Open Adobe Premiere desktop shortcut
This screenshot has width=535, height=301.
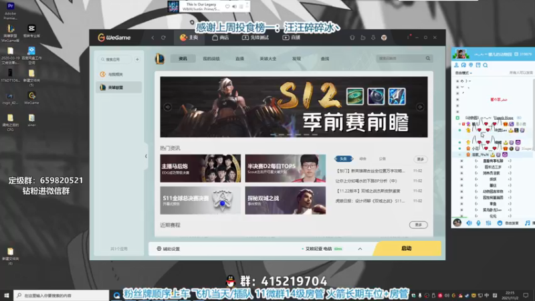point(11,11)
